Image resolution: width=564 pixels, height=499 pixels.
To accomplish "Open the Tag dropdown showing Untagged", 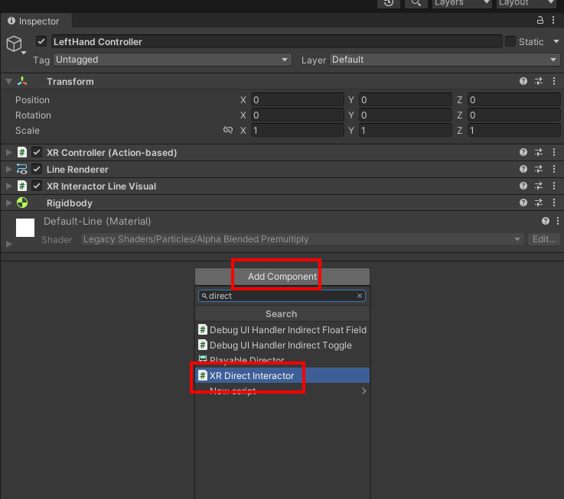I will pyautogui.click(x=172, y=60).
